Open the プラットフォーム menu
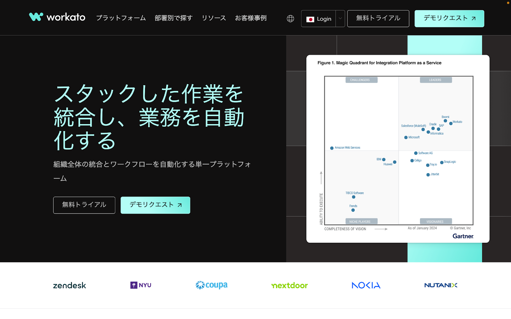 point(121,18)
